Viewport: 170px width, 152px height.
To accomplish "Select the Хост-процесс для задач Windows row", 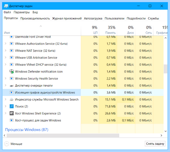I will point(83,120).
